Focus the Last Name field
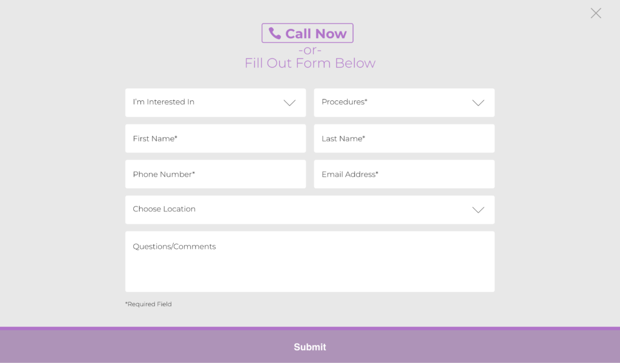The width and height of the screenshot is (620, 363). 404,138
